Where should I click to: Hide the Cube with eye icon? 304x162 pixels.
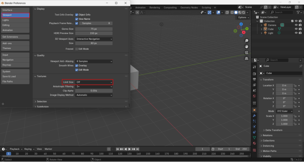[296, 29]
